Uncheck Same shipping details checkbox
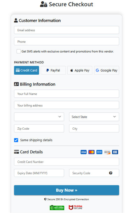Viewport: 127px width, 213px height. (x=16, y=140)
